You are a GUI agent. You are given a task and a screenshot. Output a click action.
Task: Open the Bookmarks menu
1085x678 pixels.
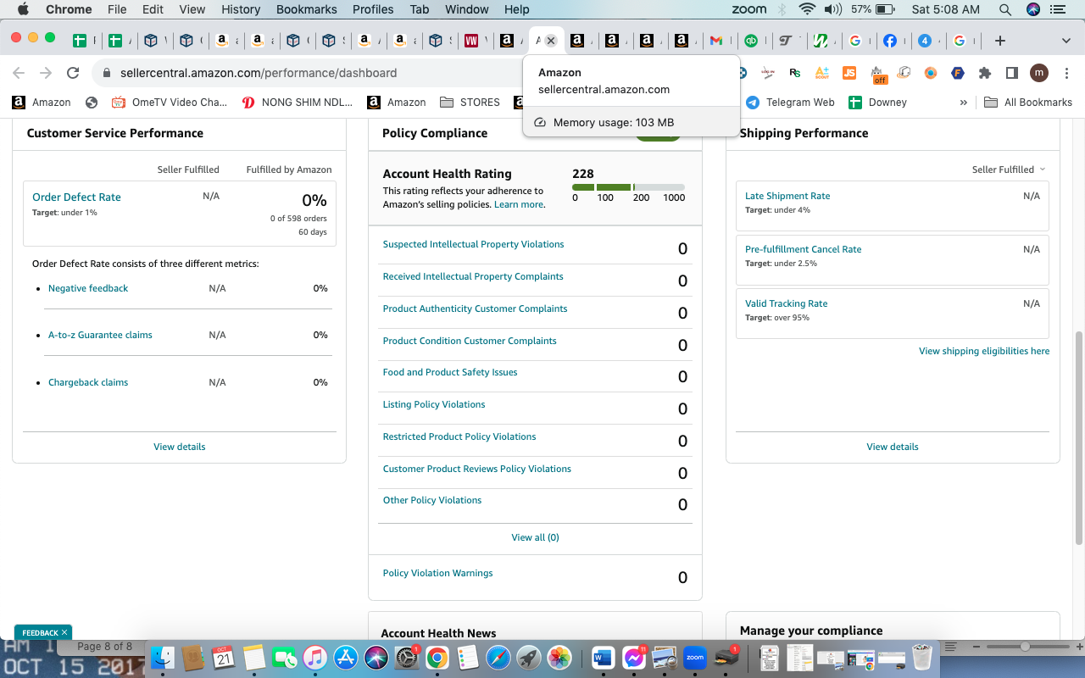point(307,9)
